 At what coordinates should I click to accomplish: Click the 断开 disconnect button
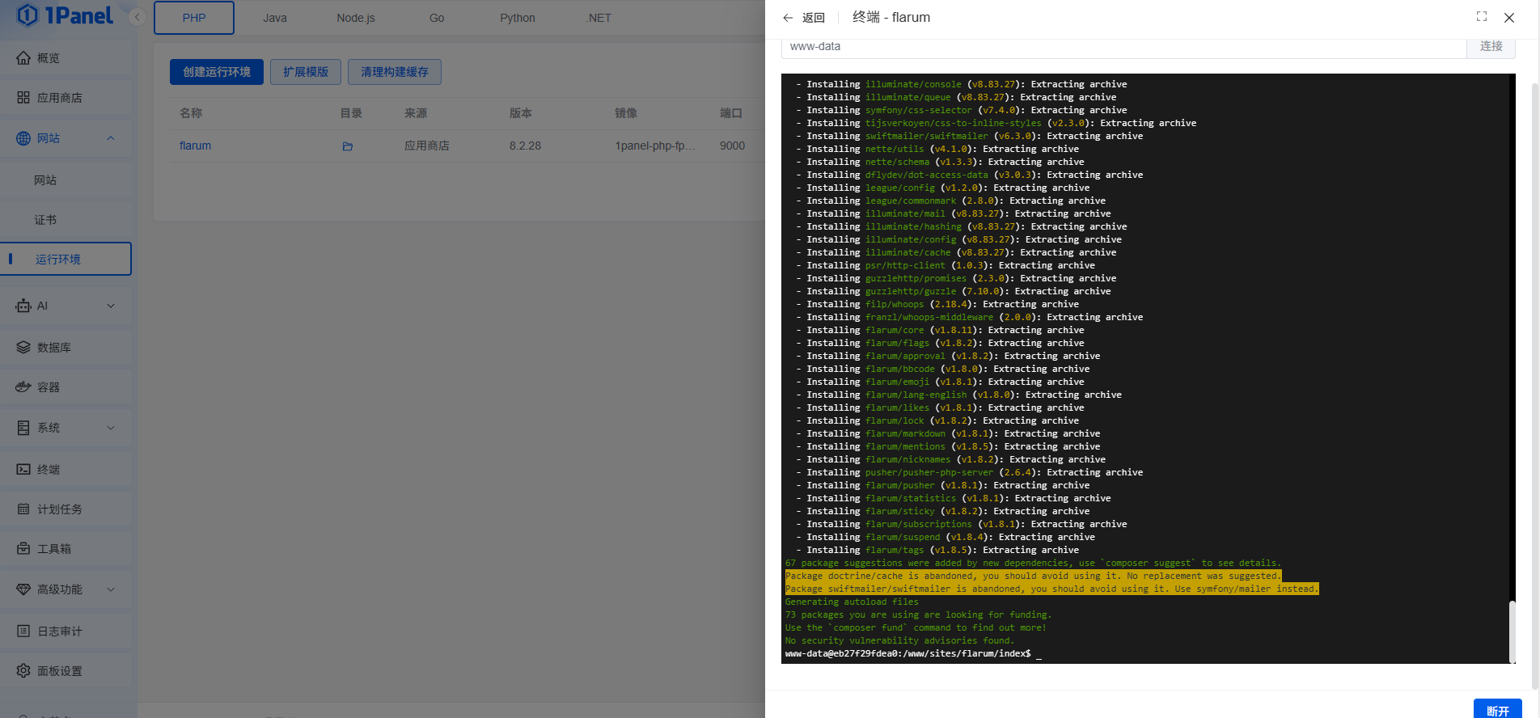tap(1498, 710)
